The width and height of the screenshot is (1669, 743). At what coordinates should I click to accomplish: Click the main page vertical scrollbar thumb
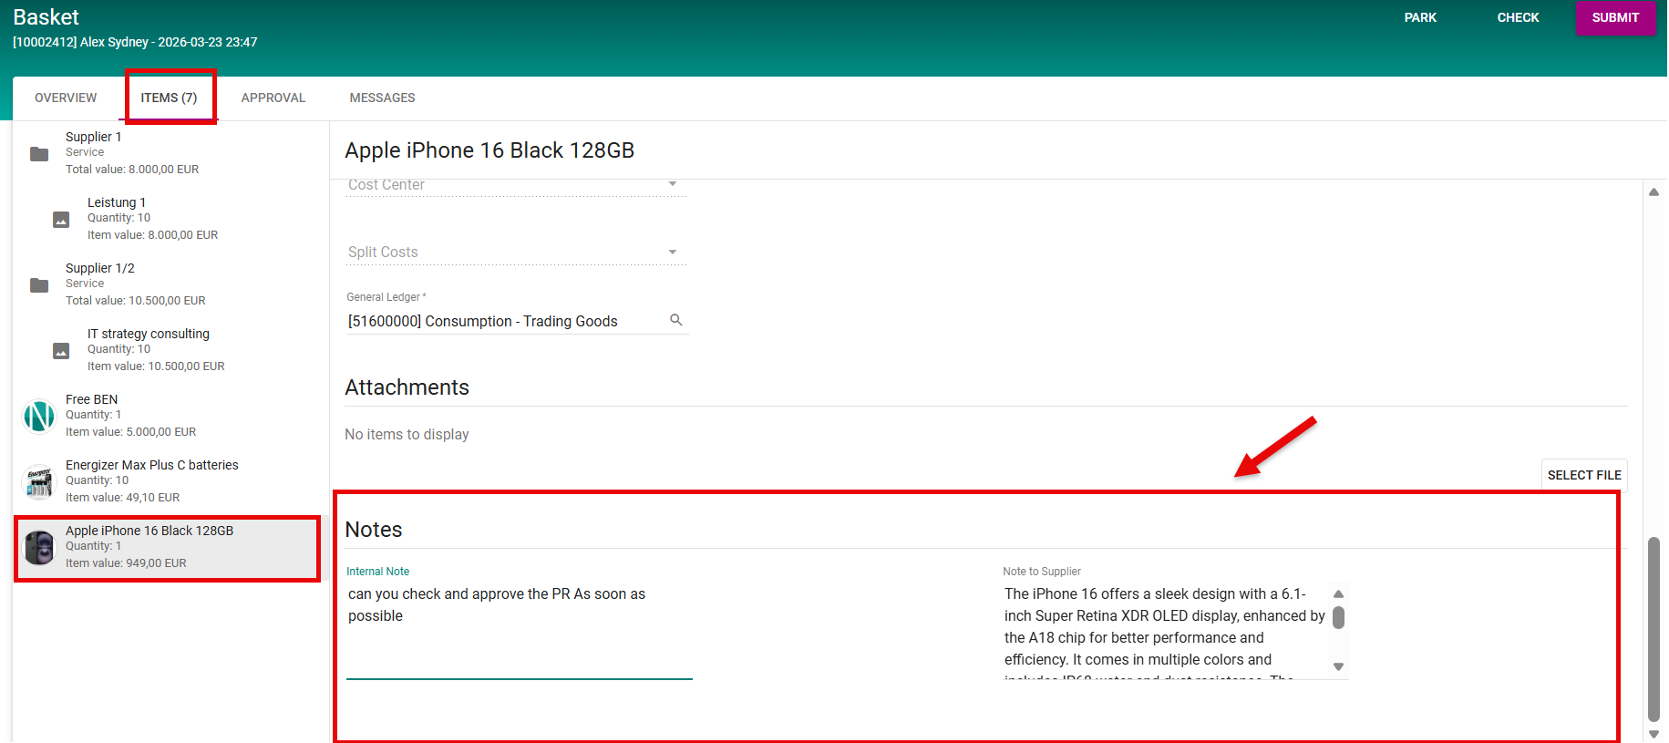(x=1654, y=629)
